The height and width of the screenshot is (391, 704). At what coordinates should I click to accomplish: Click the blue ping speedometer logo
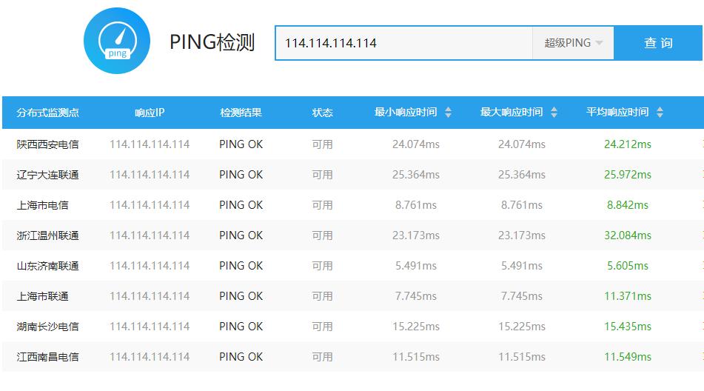[117, 41]
